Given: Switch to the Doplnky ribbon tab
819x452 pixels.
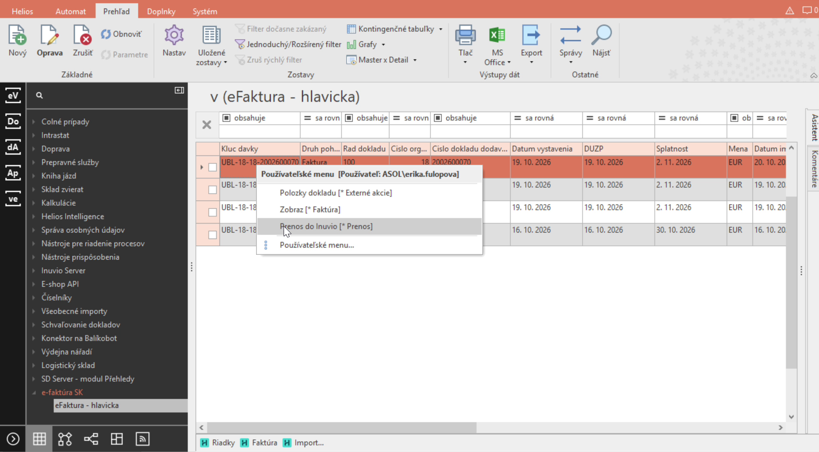Looking at the screenshot, I should (161, 12).
